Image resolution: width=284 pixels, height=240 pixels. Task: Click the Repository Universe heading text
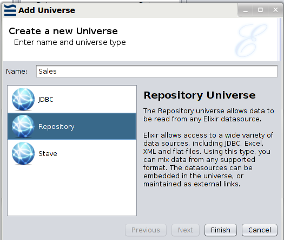(x=200, y=95)
